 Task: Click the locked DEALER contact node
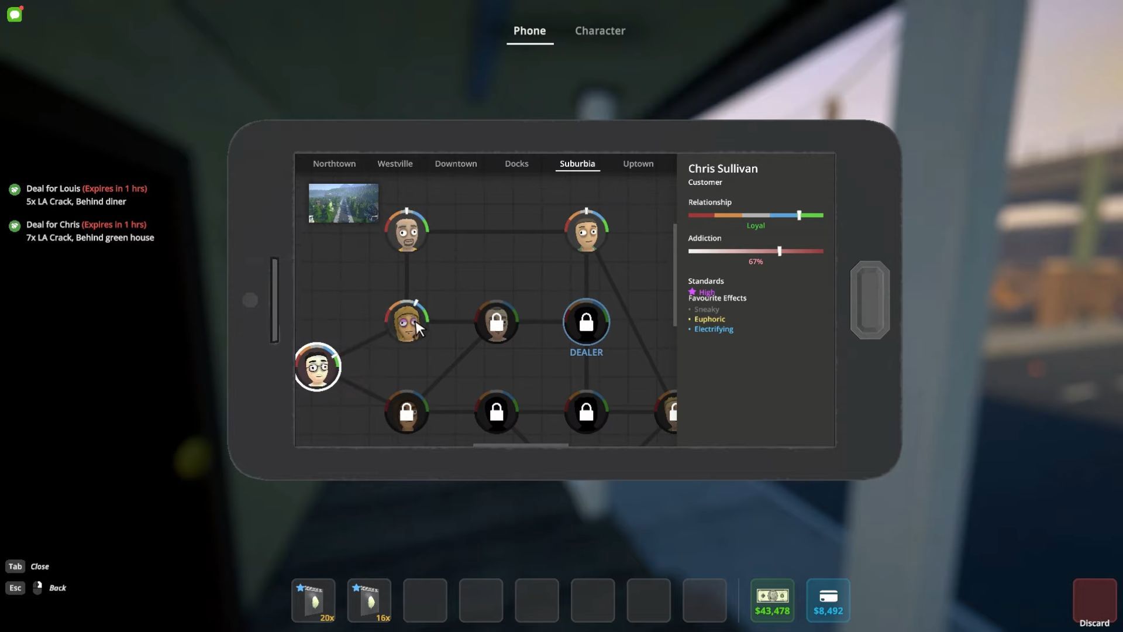click(586, 322)
